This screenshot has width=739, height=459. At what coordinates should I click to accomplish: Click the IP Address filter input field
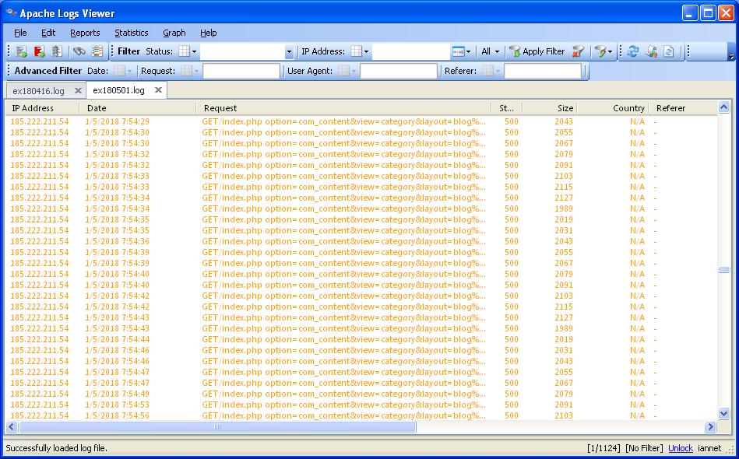coord(411,52)
